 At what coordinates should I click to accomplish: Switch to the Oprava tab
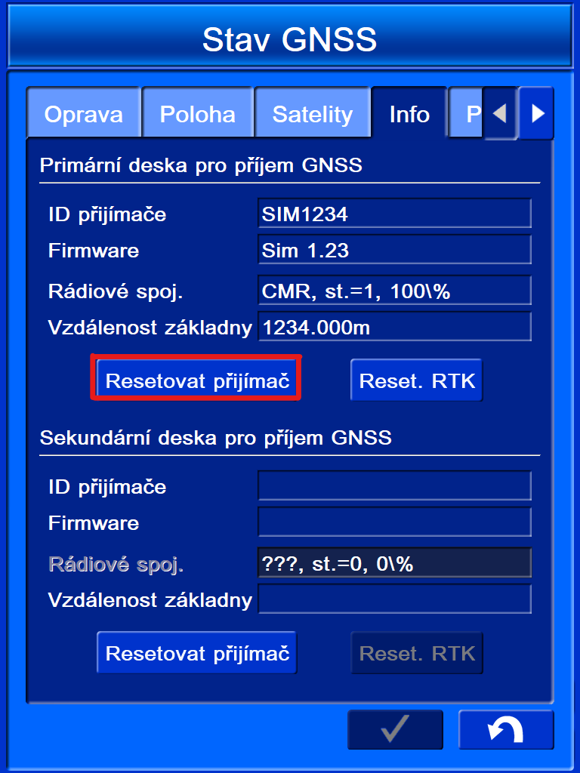84,113
